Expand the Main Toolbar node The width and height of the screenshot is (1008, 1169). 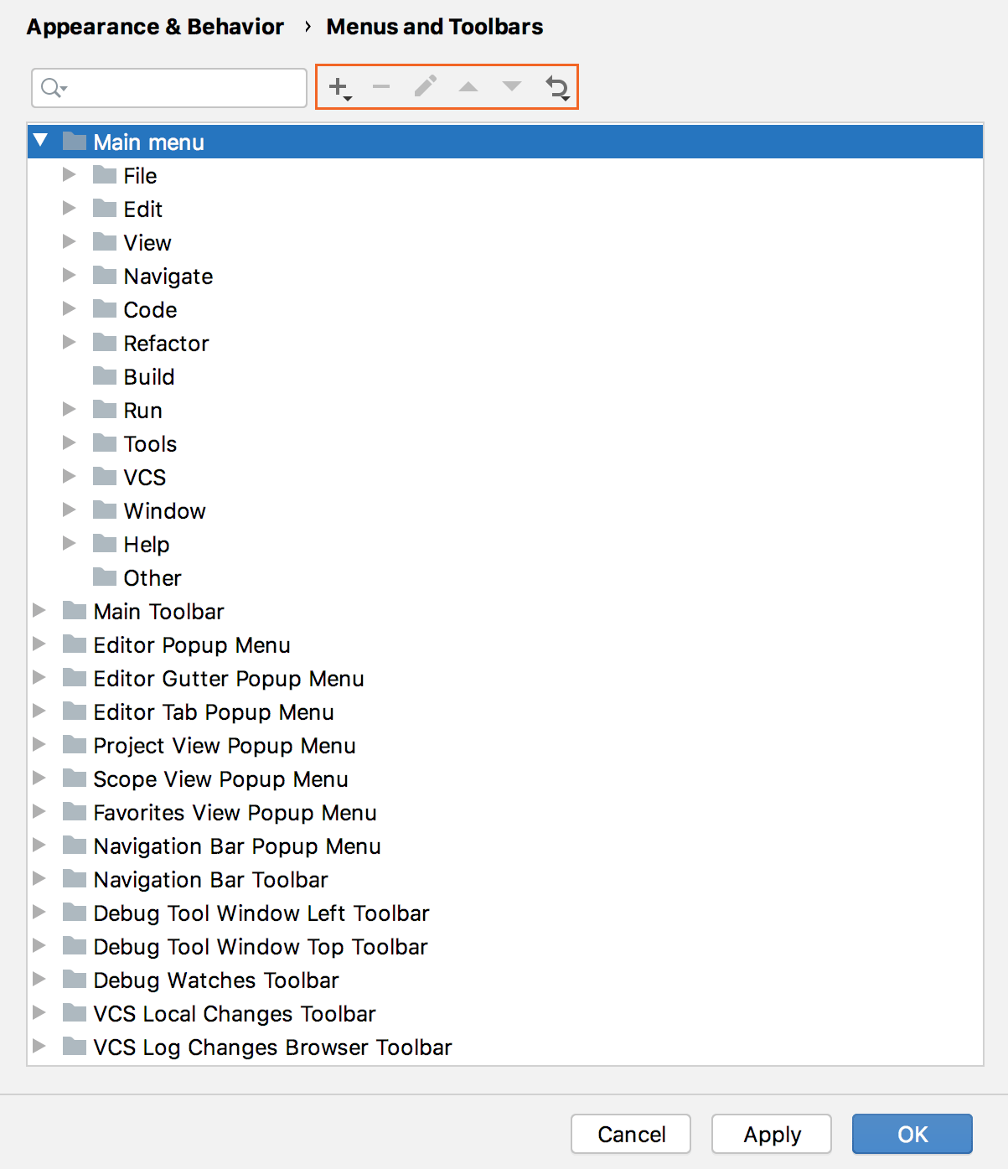(39, 610)
